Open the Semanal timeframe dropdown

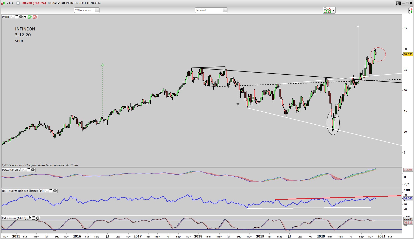211,10
